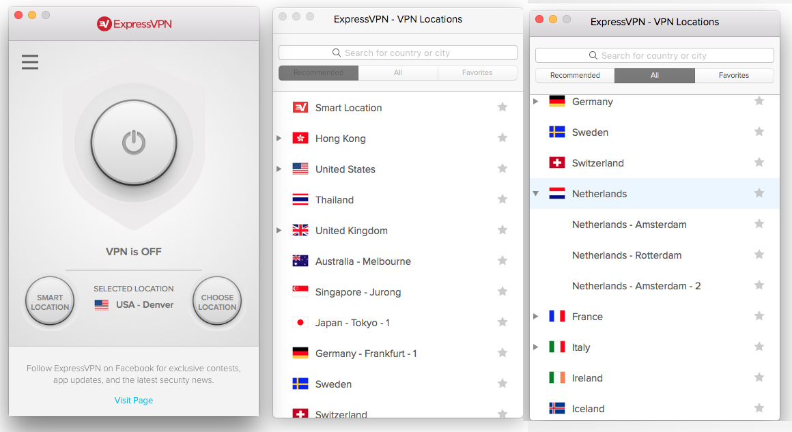Click Germany flag in the right window
The height and width of the screenshot is (432, 792).
coord(556,102)
